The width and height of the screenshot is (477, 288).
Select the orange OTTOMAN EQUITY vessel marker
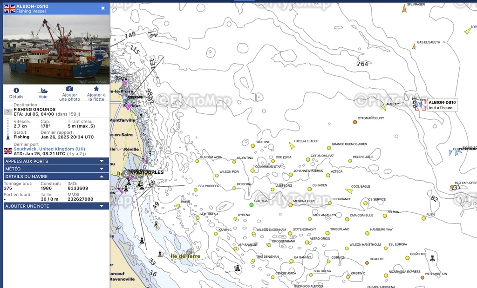(x=354, y=122)
